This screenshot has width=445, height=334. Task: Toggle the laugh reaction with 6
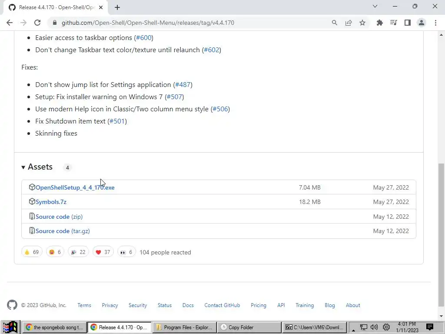[55, 252]
